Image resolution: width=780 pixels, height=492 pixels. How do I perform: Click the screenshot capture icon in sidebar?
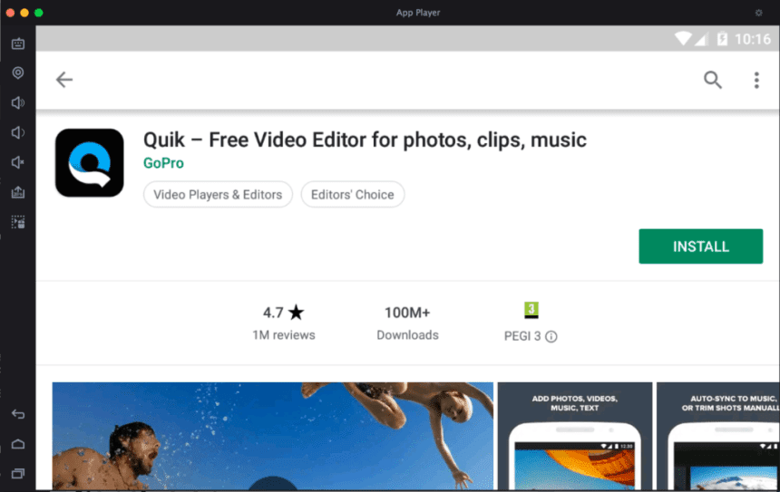pyautogui.click(x=18, y=222)
